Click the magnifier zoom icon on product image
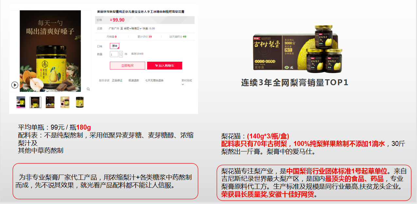This screenshot has width=417, height=204. point(88,89)
